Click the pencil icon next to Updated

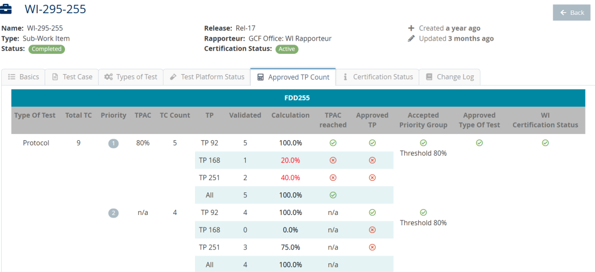tap(411, 39)
